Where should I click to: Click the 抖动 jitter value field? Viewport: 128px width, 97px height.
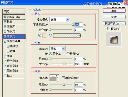click(x=79, y=90)
